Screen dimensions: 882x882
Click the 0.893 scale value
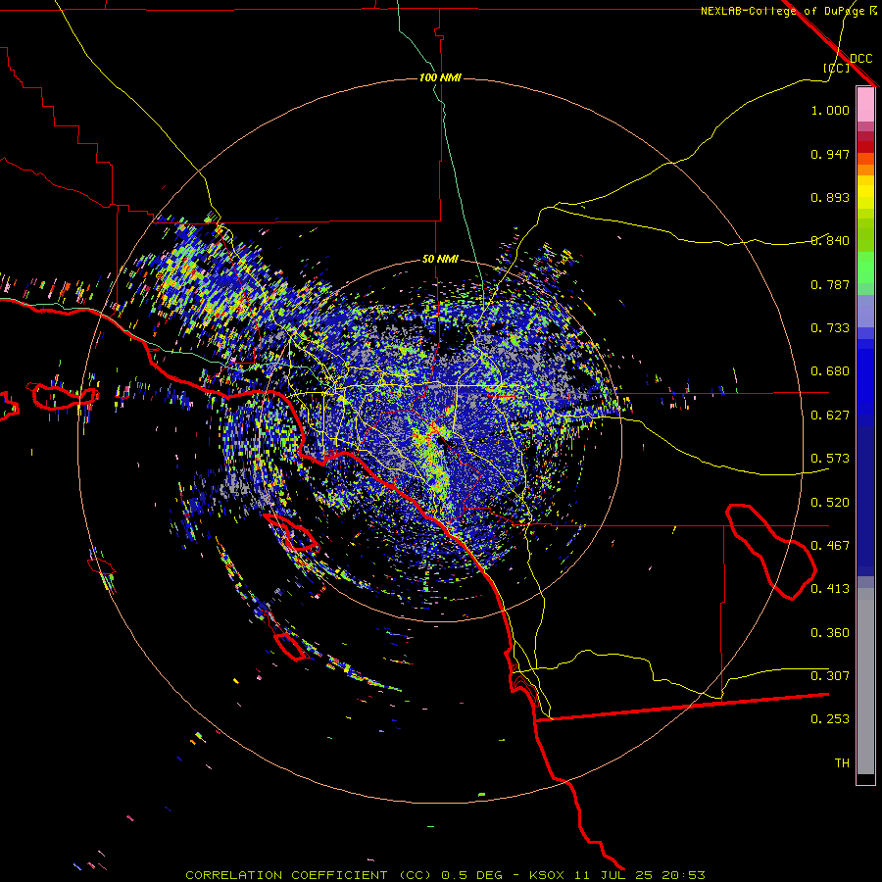[x=830, y=197]
